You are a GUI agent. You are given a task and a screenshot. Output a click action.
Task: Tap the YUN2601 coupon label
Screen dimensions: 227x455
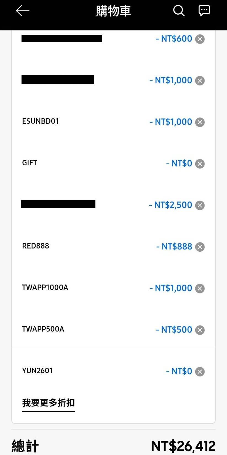tap(38, 371)
